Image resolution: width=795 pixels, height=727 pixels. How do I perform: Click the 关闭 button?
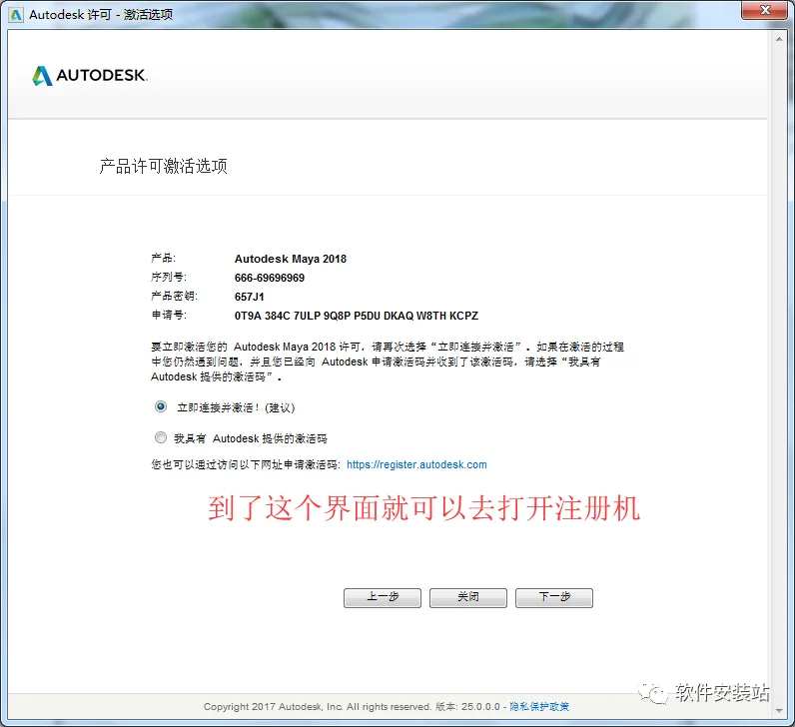[468, 597]
